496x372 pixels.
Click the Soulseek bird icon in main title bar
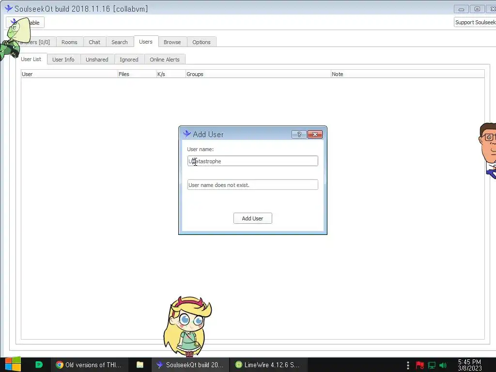click(x=9, y=9)
